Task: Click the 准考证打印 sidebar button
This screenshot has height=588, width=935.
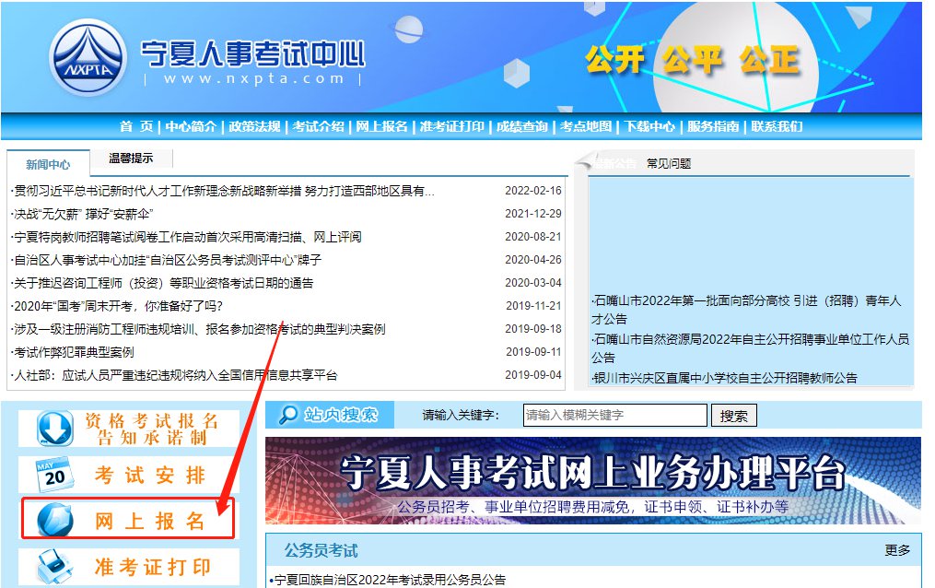Action: (129, 566)
